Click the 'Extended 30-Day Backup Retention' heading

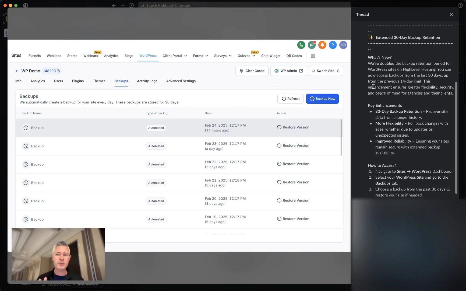tap(408, 37)
